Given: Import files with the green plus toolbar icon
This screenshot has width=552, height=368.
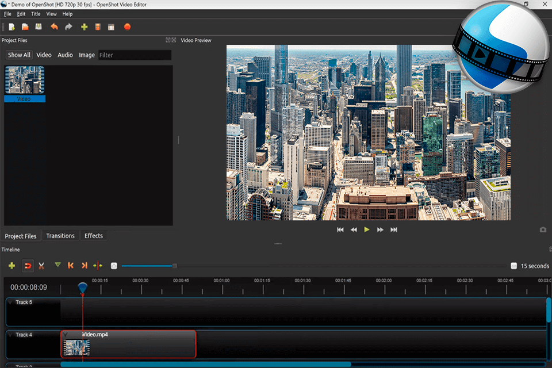Looking at the screenshot, I should tap(83, 26).
